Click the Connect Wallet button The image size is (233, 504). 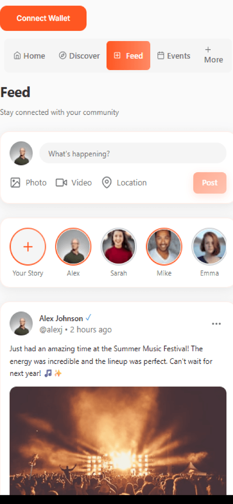pos(43,18)
